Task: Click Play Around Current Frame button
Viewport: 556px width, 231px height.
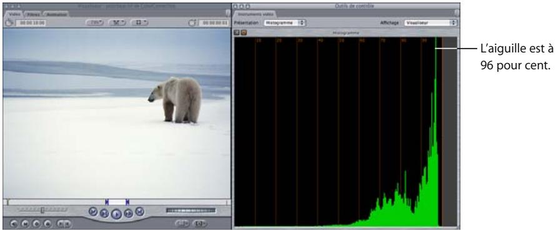Action: (x=128, y=214)
